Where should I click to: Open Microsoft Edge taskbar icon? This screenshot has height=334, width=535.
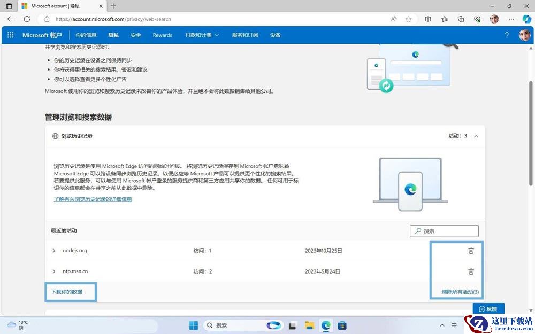pyautogui.click(x=326, y=325)
